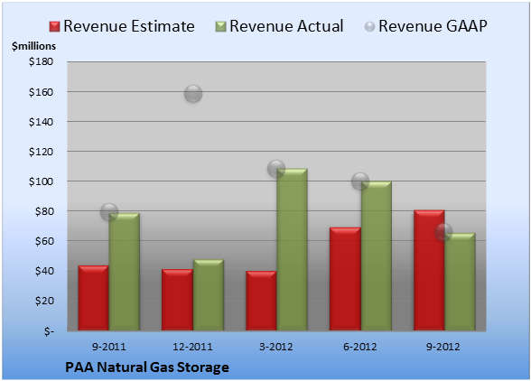This screenshot has height=381, width=531.
Task: Click the $80 axis value
Action: 44,211
